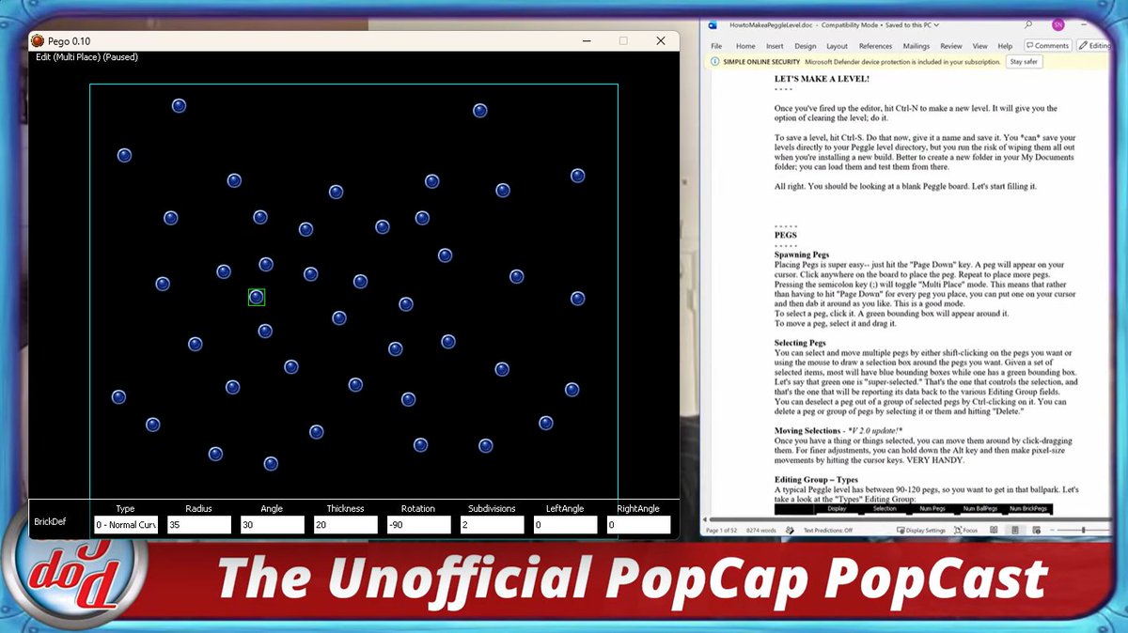Image resolution: width=1128 pixels, height=633 pixels.
Task: Switch to the Layout tab in Word
Action: [837, 46]
